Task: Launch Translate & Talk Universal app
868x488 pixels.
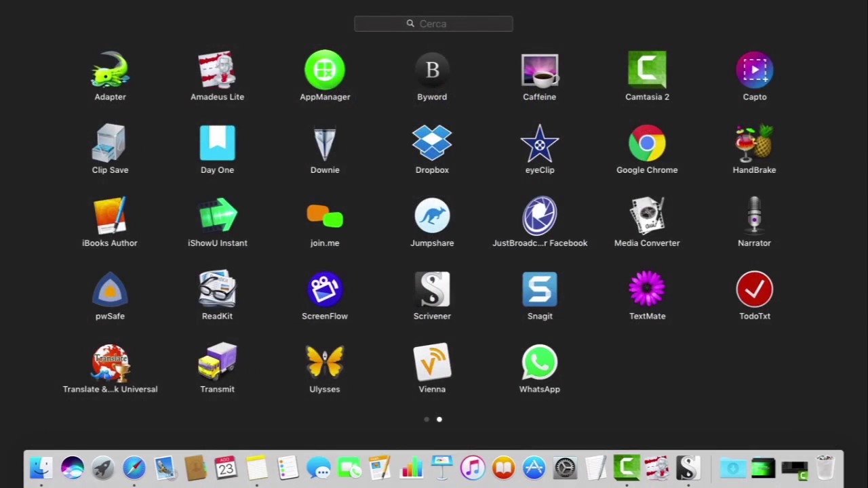Action: (110, 363)
